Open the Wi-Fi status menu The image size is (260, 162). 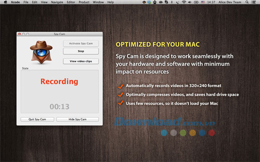click(184, 2)
